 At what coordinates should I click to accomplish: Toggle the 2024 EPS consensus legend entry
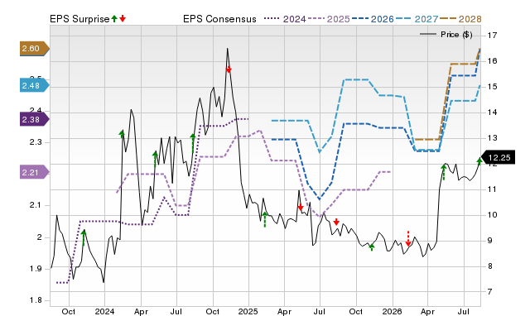[x=285, y=19]
